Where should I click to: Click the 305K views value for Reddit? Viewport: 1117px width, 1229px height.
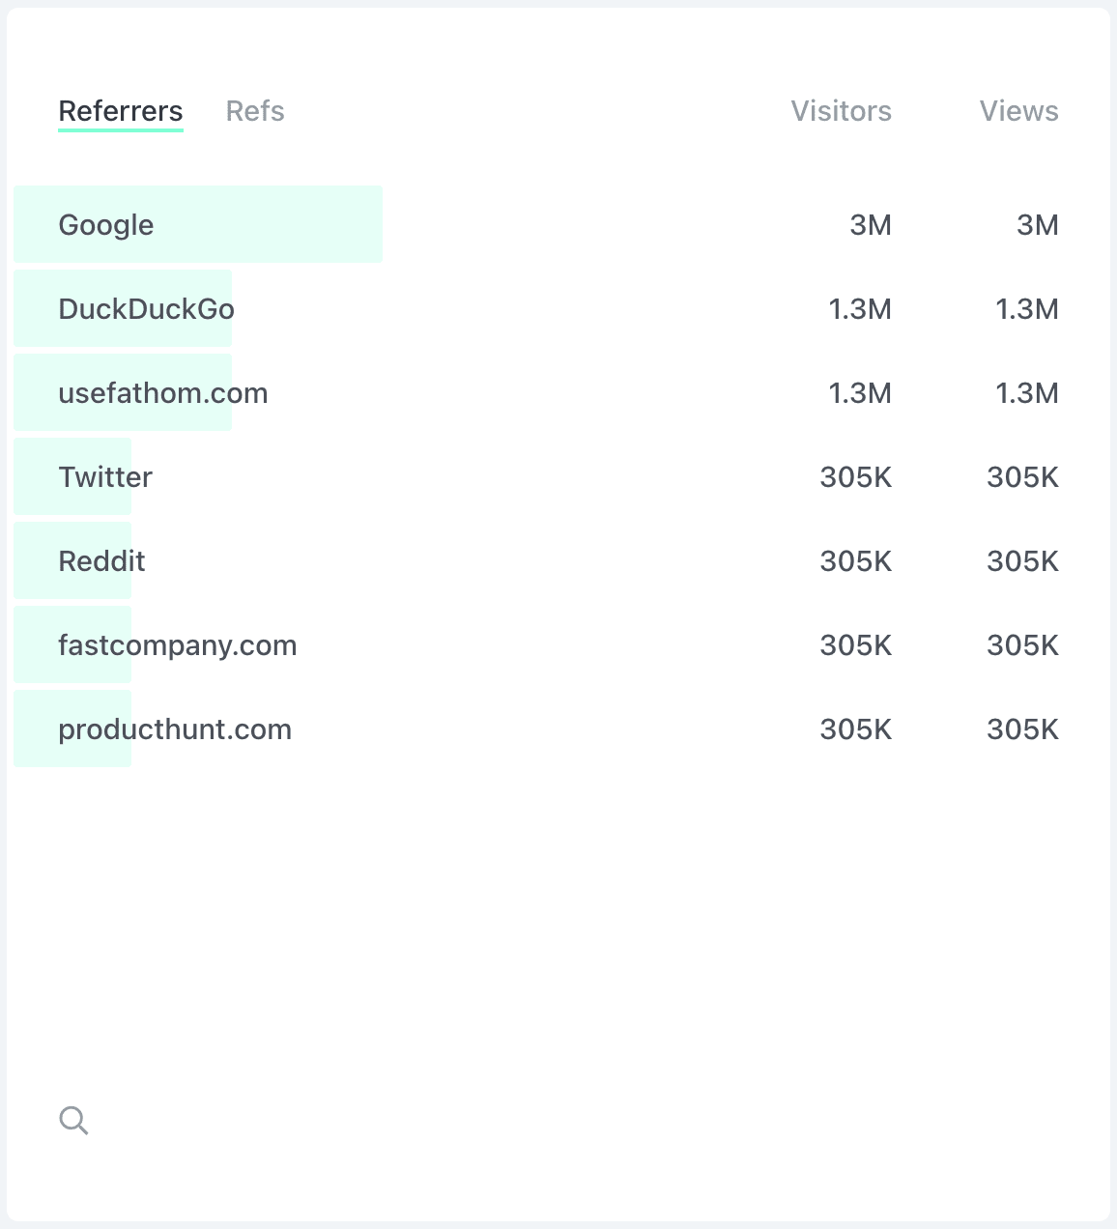tap(1022, 560)
